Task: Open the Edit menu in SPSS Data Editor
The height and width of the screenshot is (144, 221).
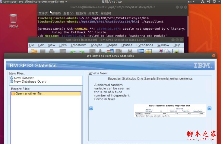Action: 41,45
